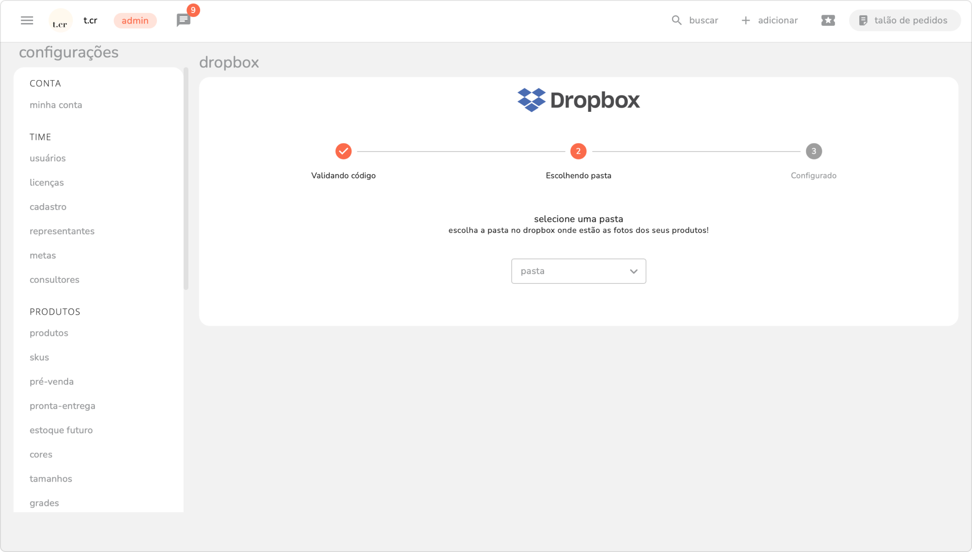
Task: Open pronta-entrega in the sidebar
Action: tap(63, 406)
